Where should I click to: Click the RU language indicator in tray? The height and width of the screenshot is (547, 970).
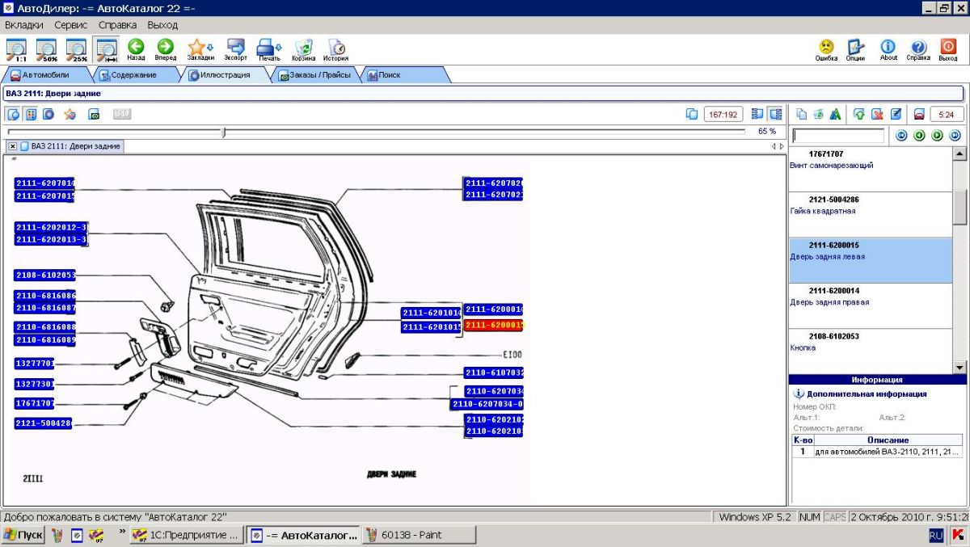(936, 535)
